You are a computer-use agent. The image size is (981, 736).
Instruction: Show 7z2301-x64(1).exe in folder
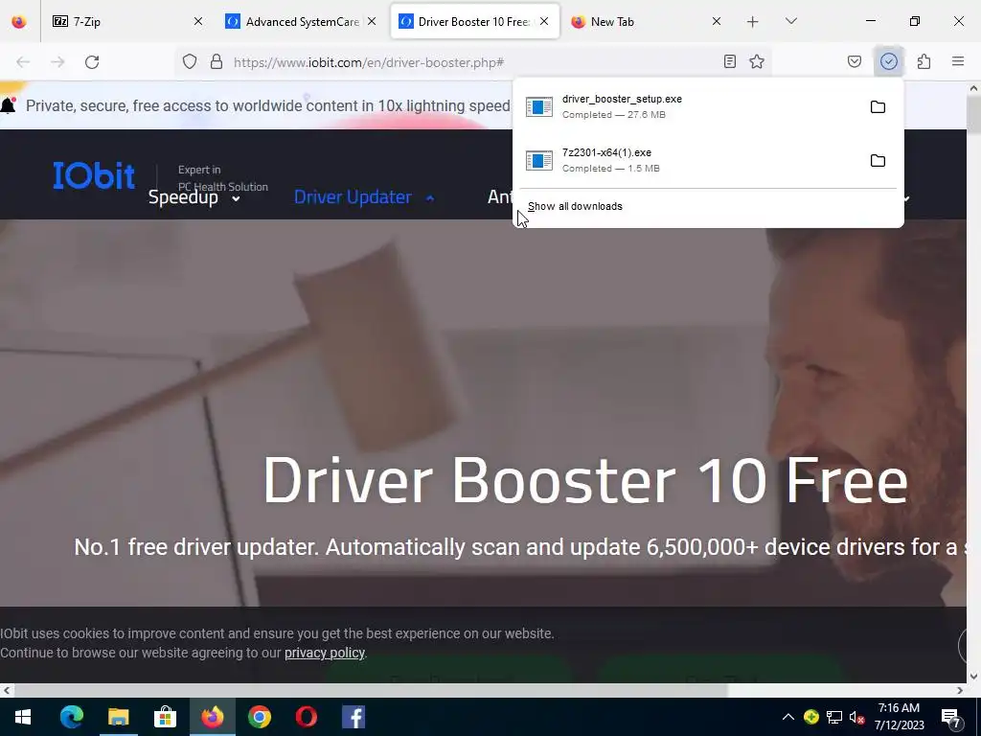tap(878, 161)
